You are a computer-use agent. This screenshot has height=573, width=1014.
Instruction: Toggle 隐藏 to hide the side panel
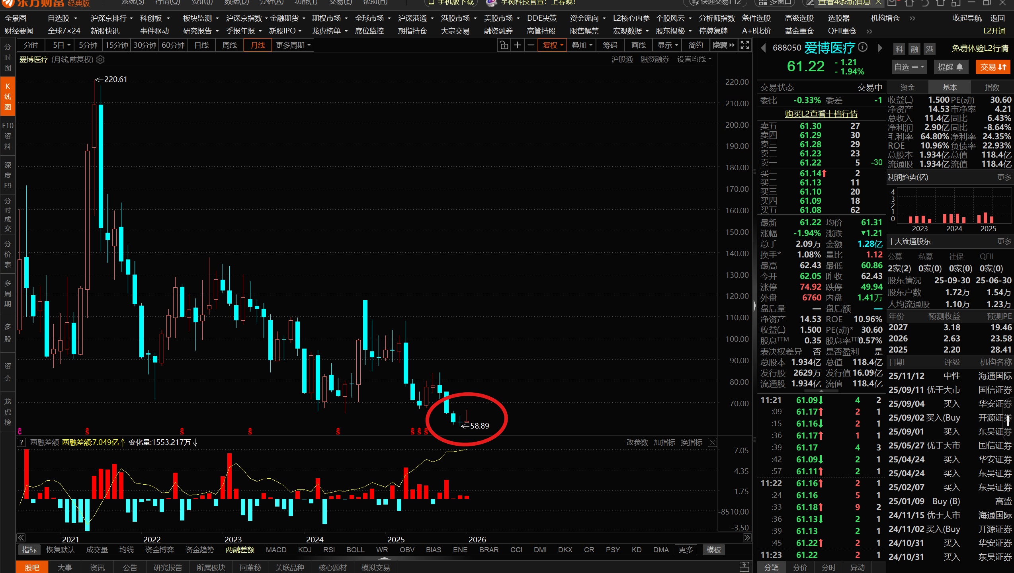[723, 45]
